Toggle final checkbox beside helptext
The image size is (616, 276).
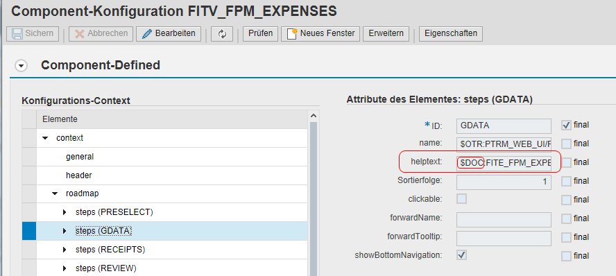tap(566, 162)
